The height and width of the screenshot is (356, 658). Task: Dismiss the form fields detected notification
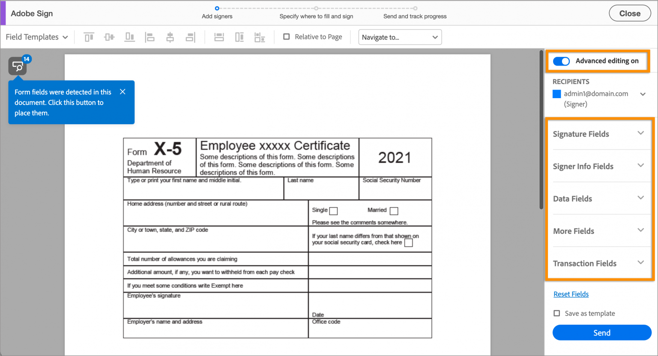click(123, 91)
